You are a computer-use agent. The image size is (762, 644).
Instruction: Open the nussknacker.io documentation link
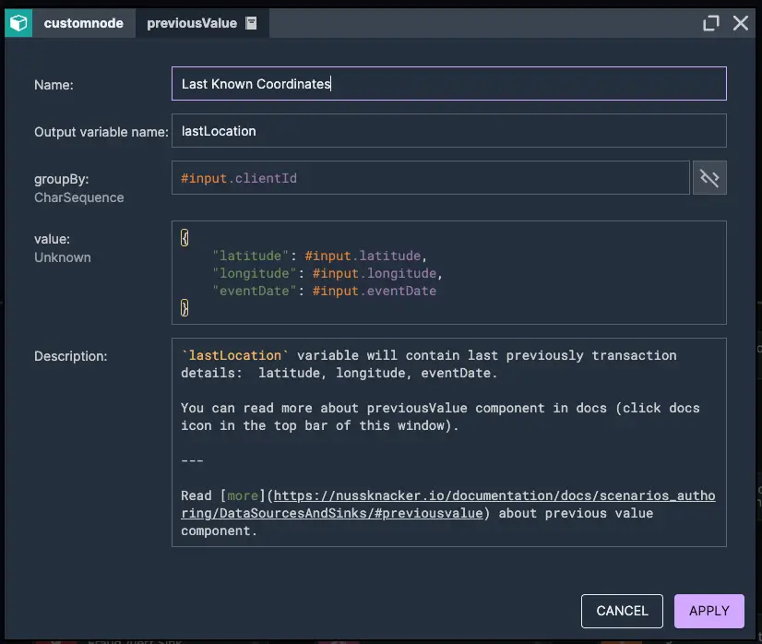point(447,505)
